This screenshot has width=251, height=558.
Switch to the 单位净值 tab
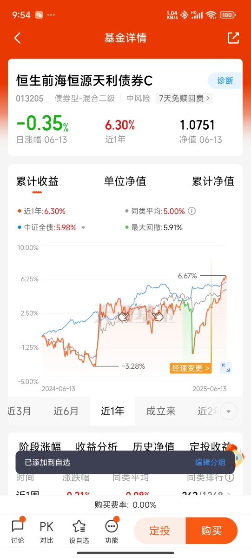coord(125,181)
